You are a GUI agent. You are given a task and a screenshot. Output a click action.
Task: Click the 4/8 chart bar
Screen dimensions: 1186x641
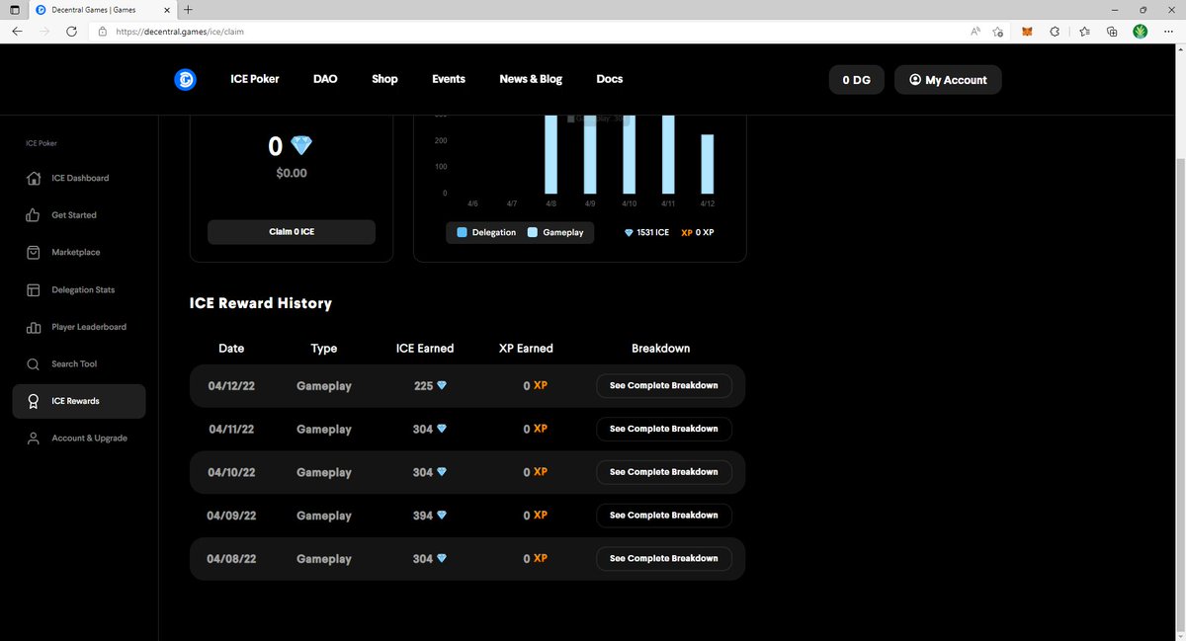tap(551, 154)
